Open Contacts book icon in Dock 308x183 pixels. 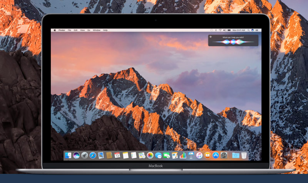tap(109, 156)
